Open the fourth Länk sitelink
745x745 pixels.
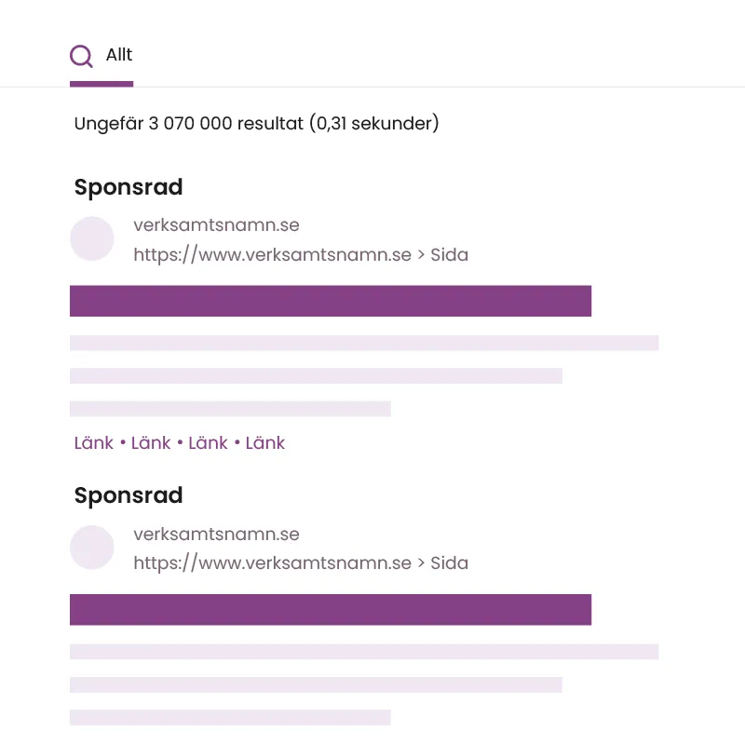[x=264, y=443]
